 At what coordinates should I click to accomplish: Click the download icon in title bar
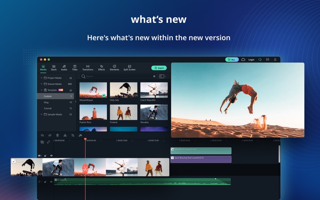(x=275, y=60)
